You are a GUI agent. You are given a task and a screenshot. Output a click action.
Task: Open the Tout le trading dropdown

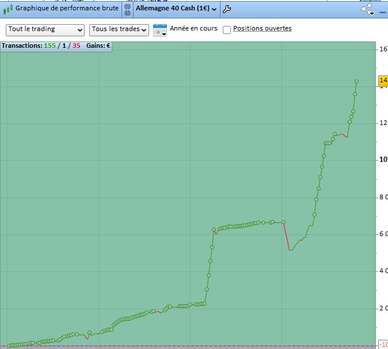tap(45, 30)
